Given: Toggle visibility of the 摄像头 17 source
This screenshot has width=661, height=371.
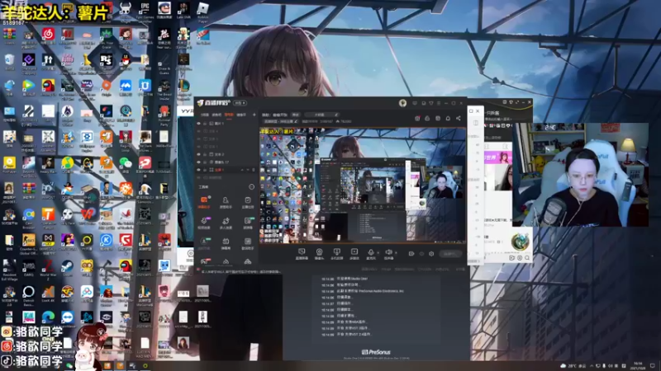Looking at the screenshot, I should (198, 162).
